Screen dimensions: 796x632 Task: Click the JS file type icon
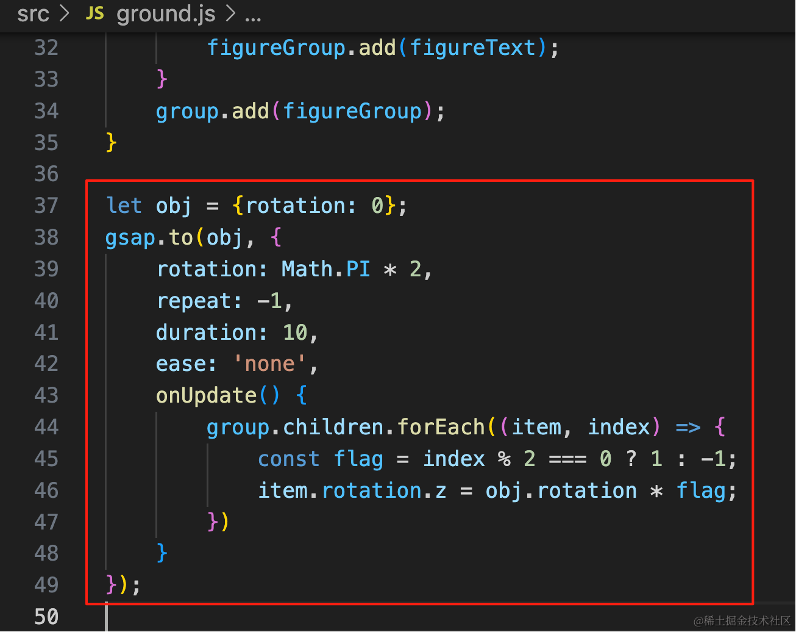click(x=95, y=13)
